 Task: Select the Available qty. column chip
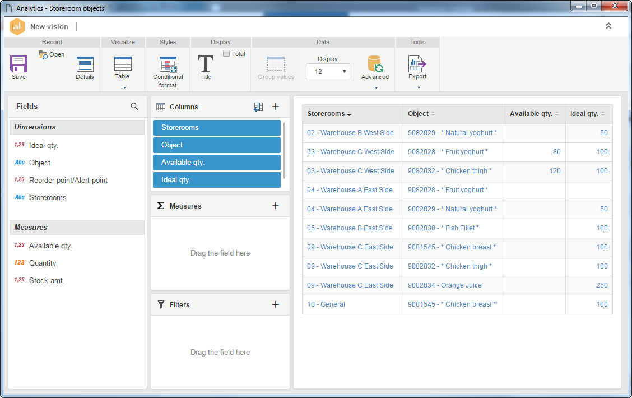pos(217,162)
